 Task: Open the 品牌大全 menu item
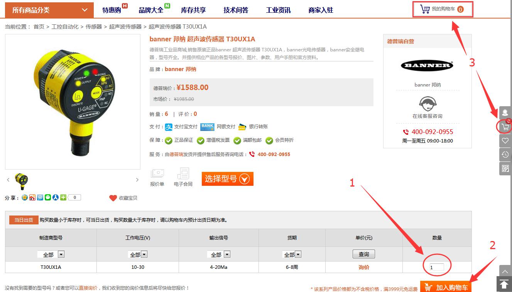pyautogui.click(x=151, y=10)
